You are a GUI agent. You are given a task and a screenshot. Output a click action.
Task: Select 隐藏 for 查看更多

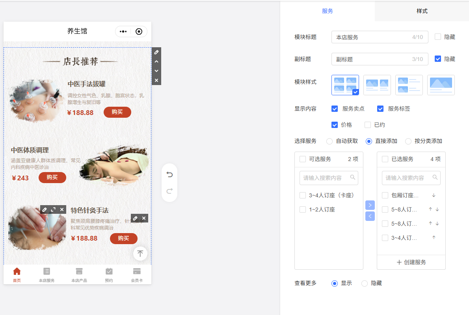pyautogui.click(x=365, y=283)
